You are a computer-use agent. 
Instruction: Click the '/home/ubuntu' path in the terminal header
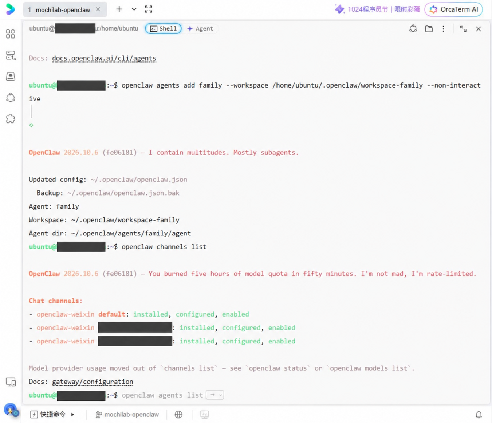click(x=119, y=28)
